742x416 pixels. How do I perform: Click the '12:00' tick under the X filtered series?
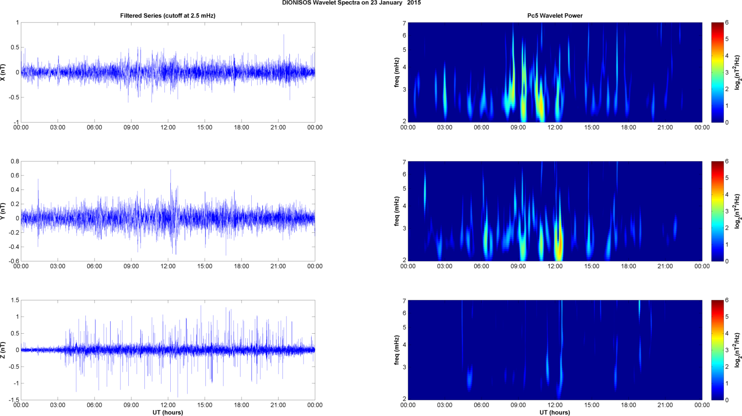point(168,128)
